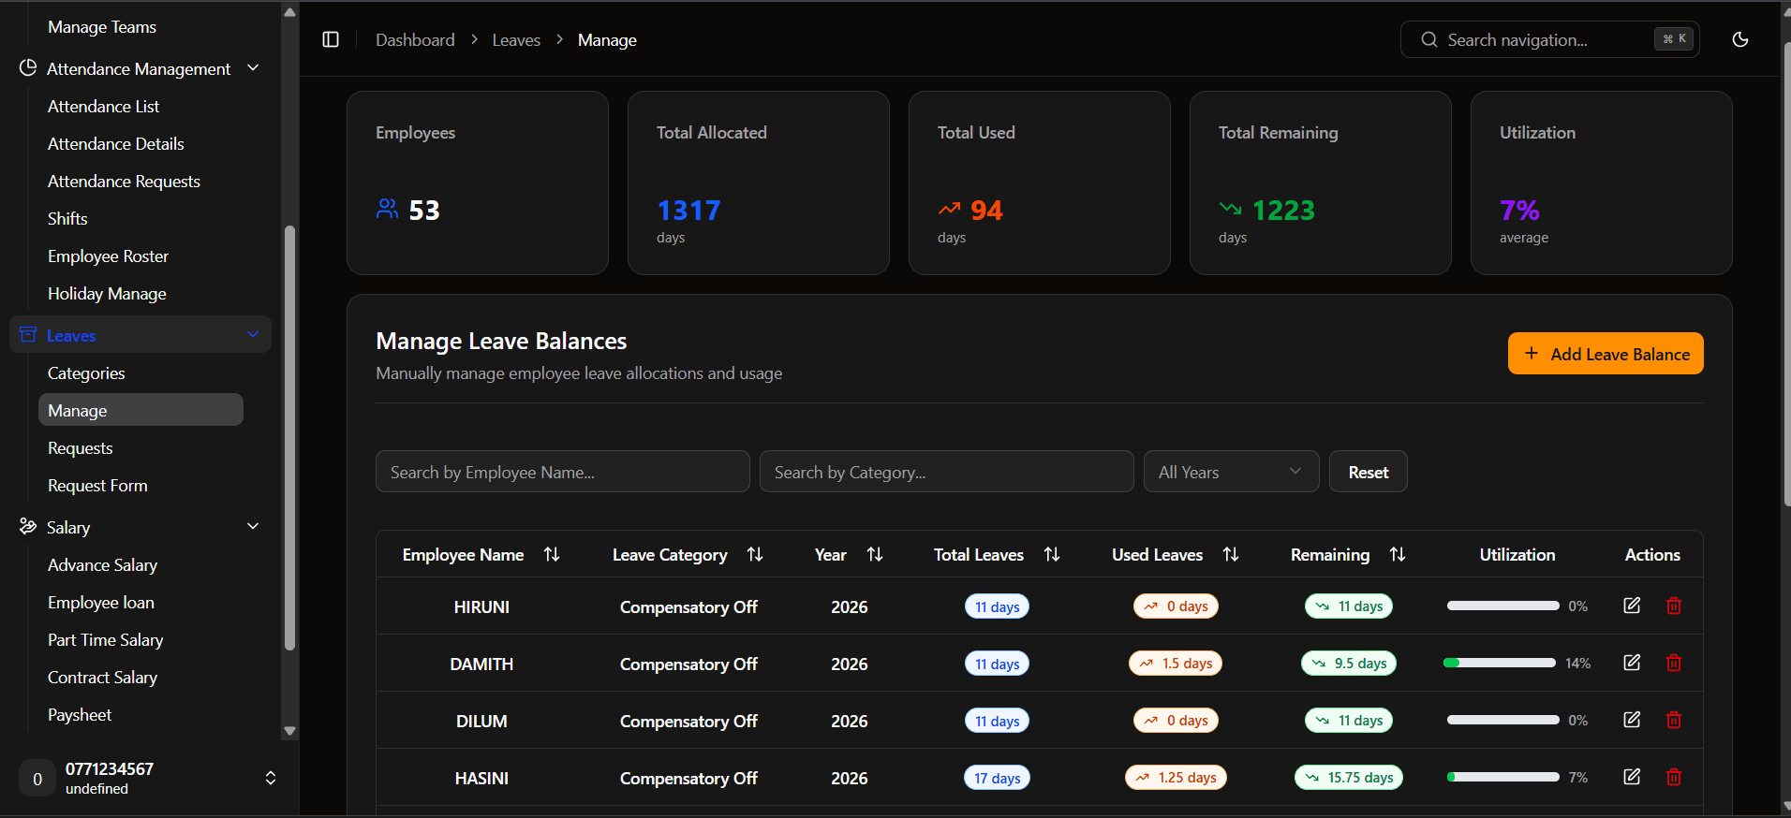
Task: Open Paysheet page
Action: click(x=80, y=715)
